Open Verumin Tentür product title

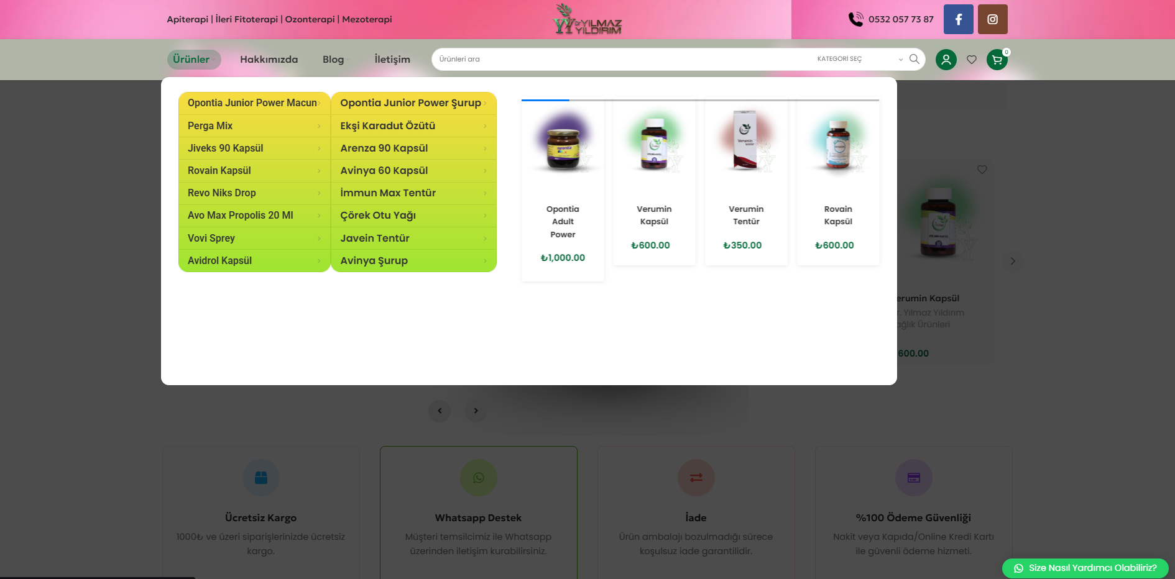click(746, 215)
